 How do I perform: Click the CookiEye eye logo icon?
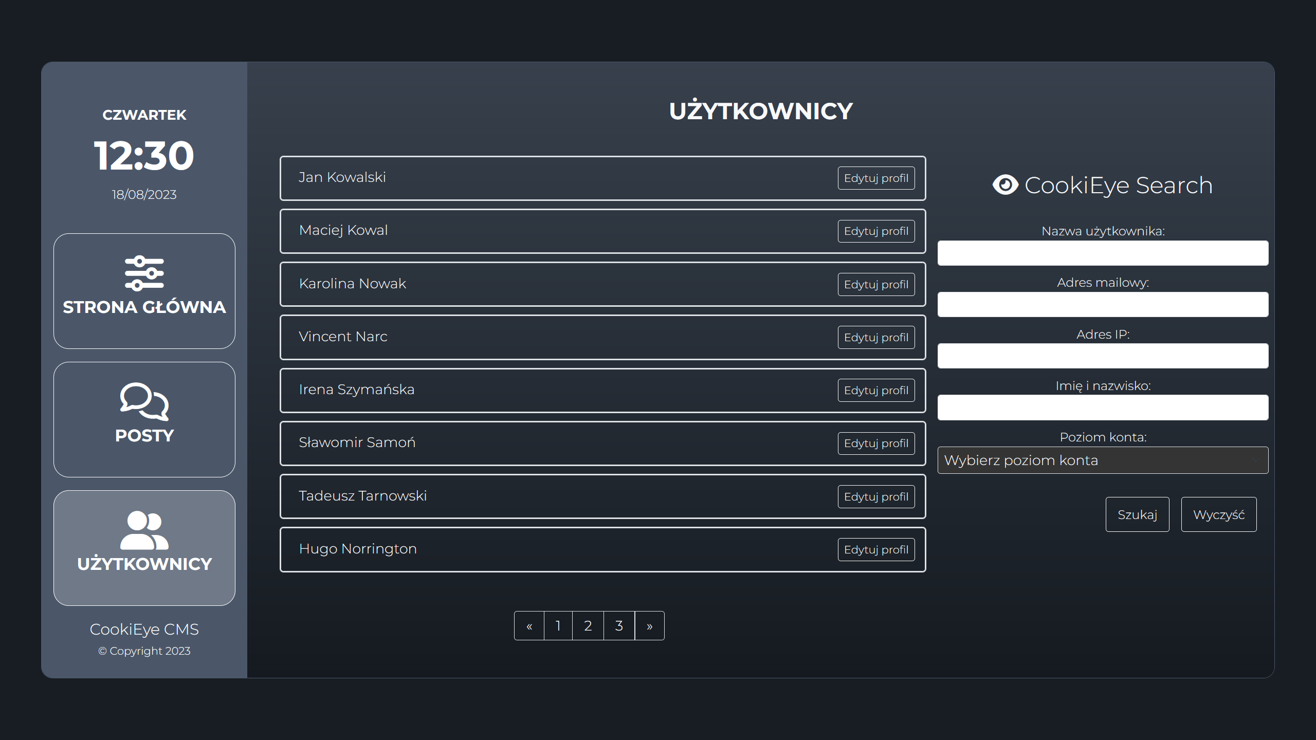[1005, 185]
